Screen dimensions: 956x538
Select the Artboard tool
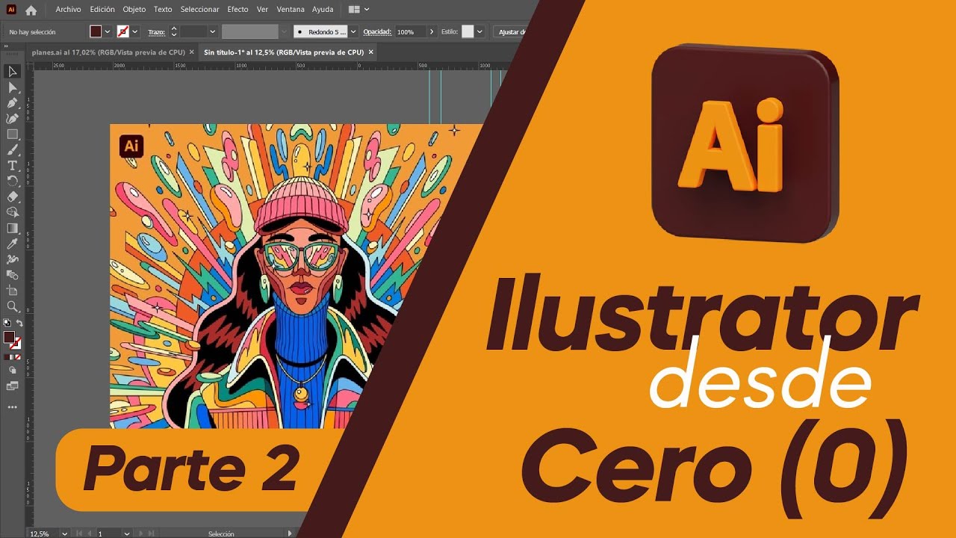(13, 291)
